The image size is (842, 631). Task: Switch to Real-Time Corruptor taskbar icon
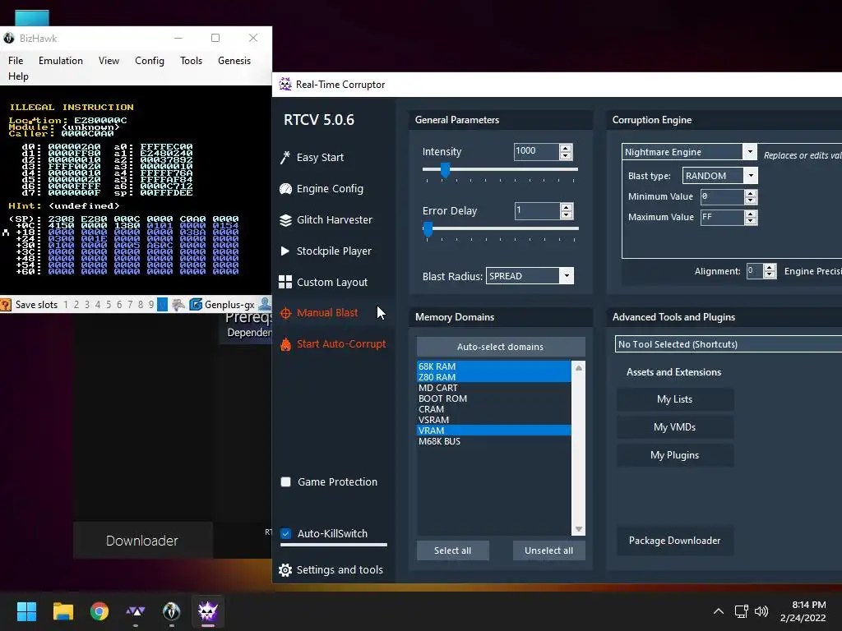(x=208, y=611)
